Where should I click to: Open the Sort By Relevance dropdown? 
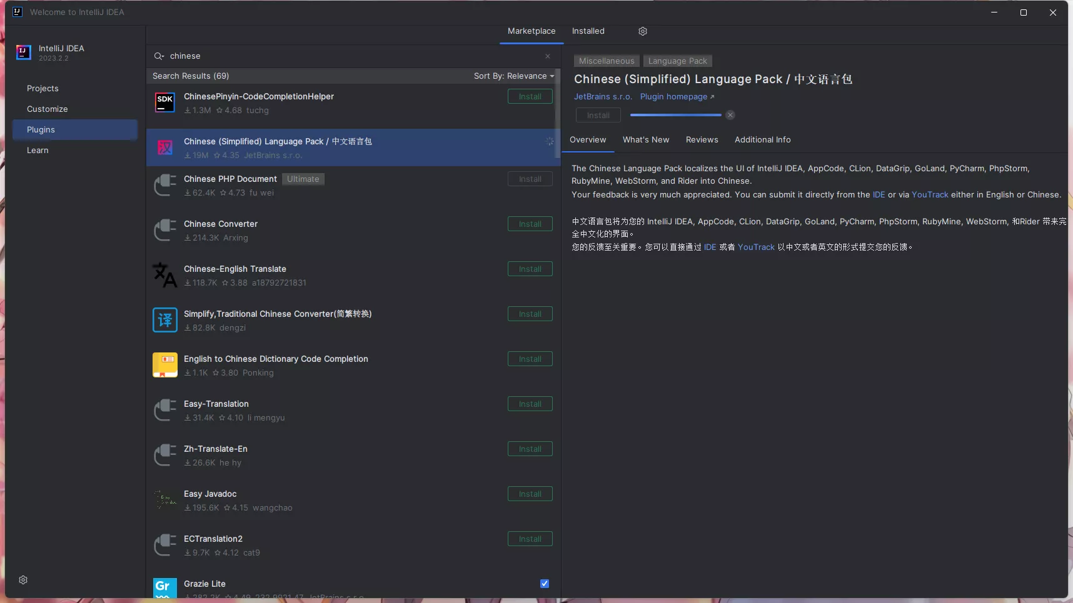513,76
